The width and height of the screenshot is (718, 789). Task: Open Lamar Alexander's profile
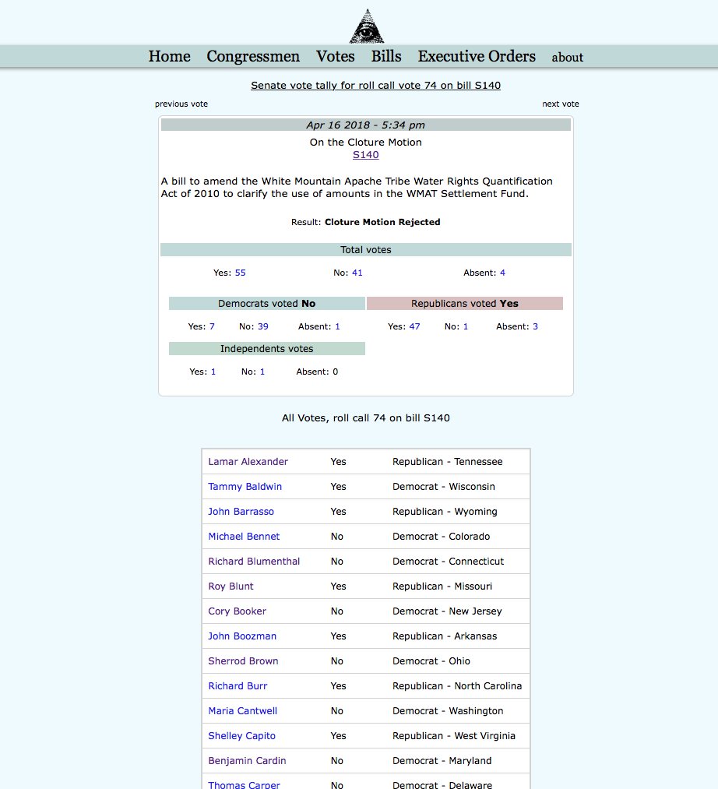[248, 462]
